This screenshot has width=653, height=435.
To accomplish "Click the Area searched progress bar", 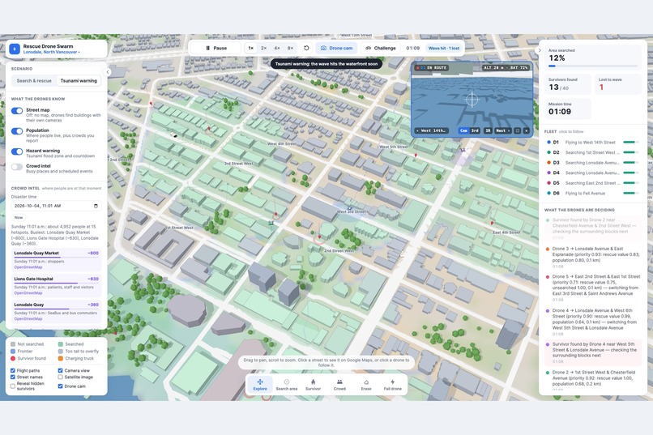I will [593, 66].
